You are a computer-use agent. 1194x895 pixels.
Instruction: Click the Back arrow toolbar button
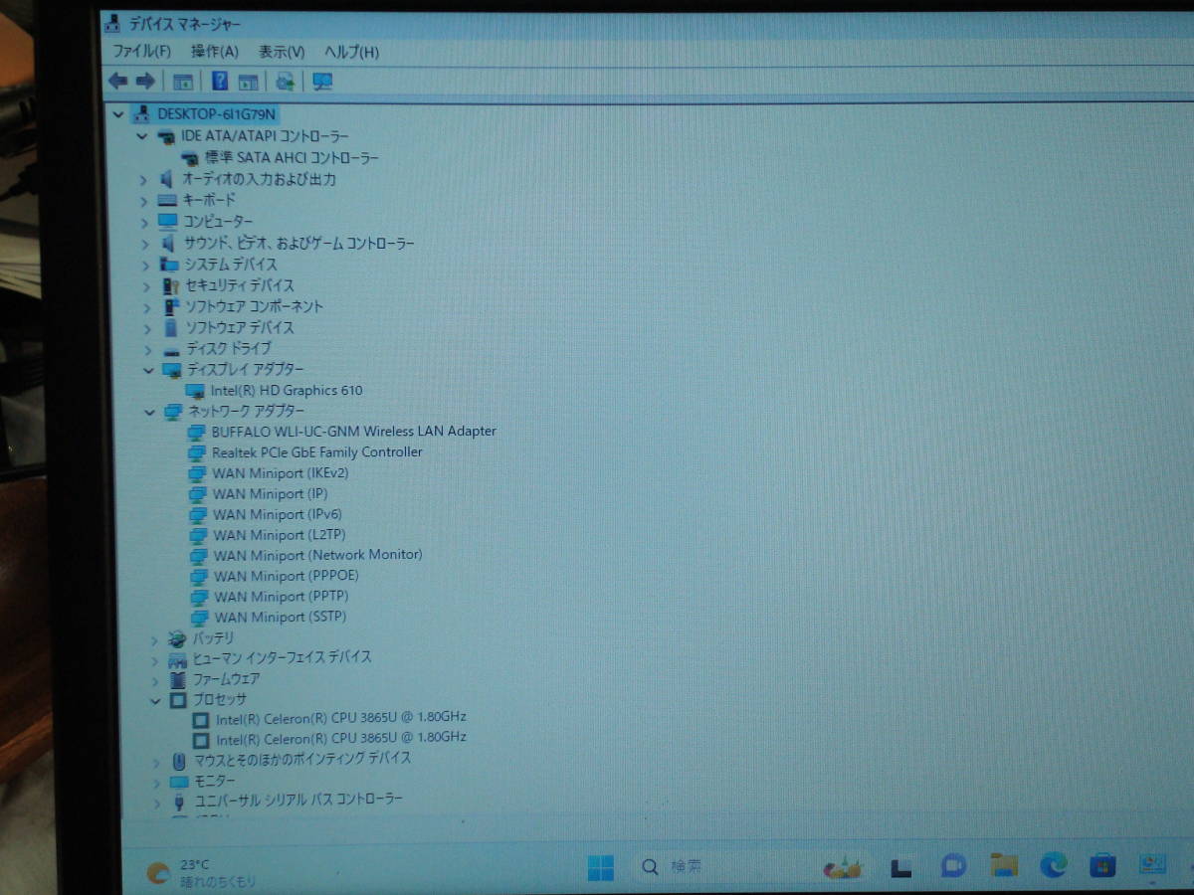pyautogui.click(x=118, y=82)
